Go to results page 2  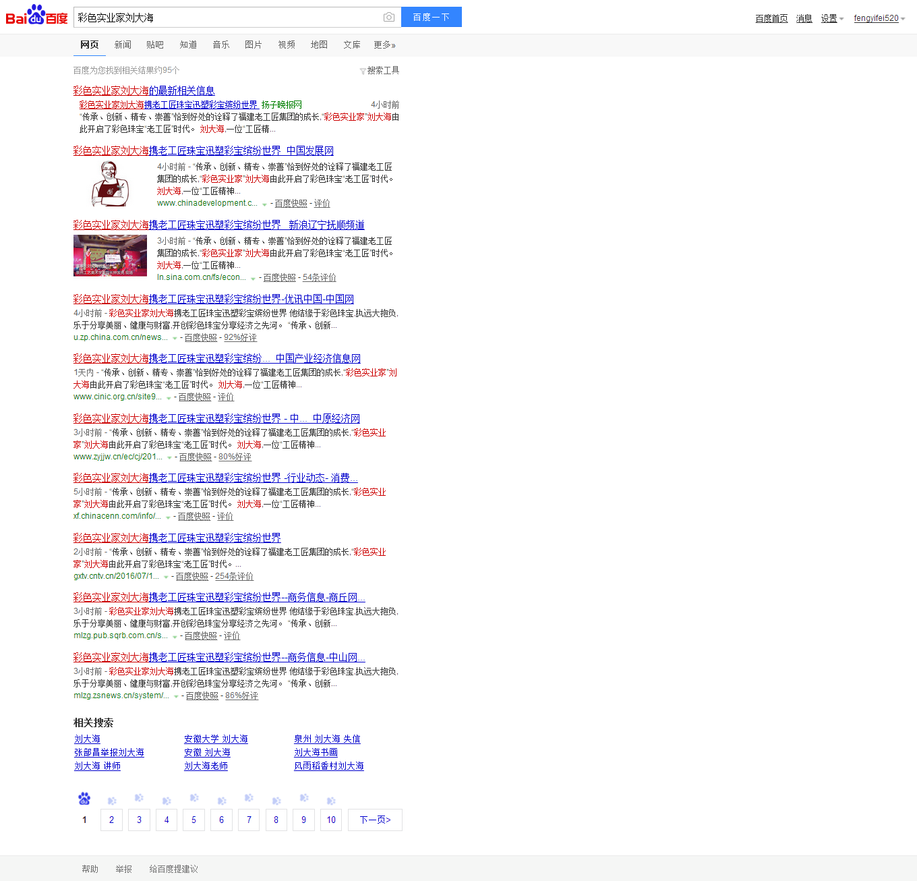111,820
